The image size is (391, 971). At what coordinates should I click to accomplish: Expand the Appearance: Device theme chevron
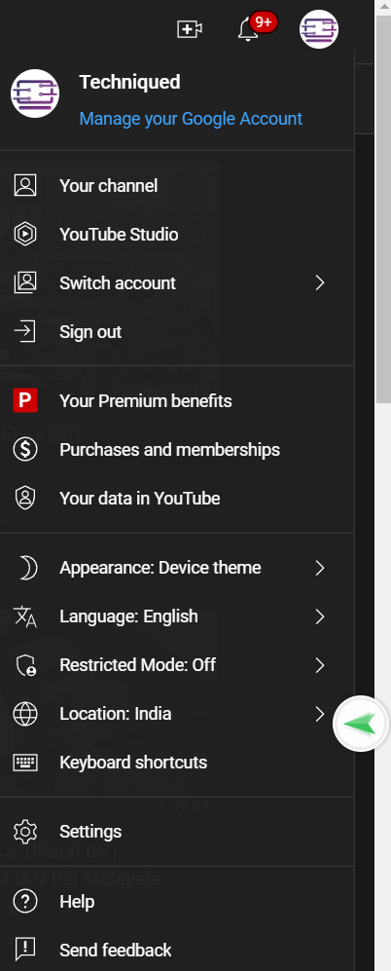[x=320, y=568]
